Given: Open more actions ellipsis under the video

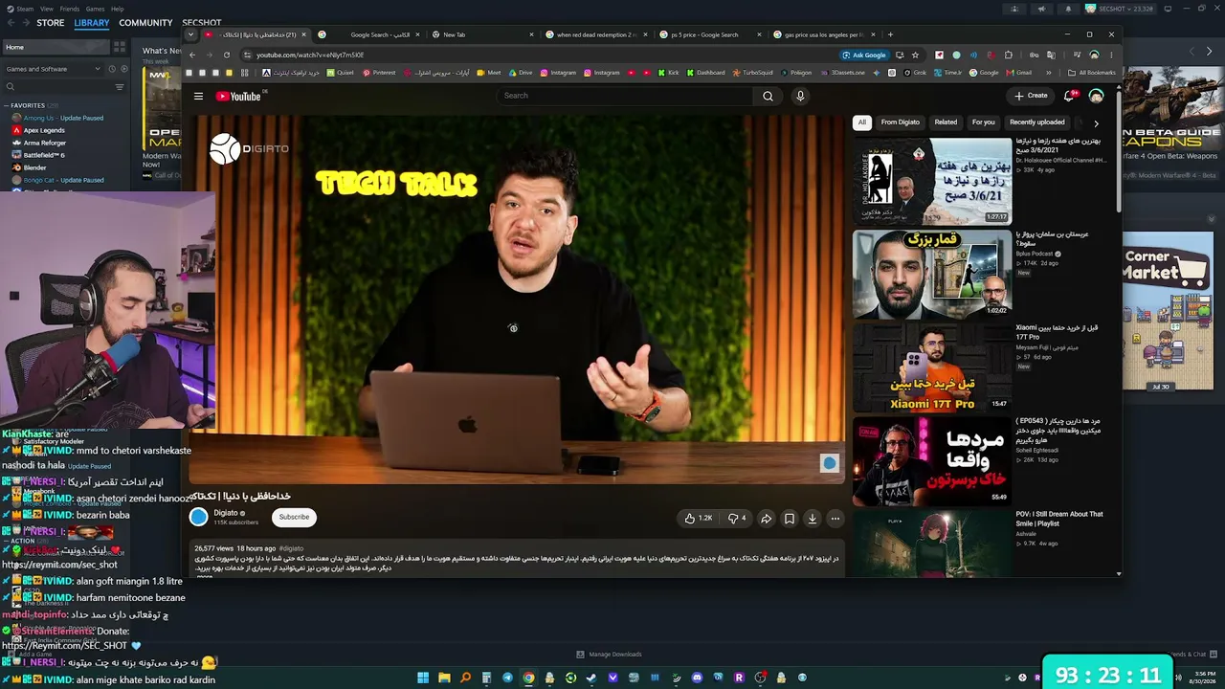Looking at the screenshot, I should coord(835,518).
